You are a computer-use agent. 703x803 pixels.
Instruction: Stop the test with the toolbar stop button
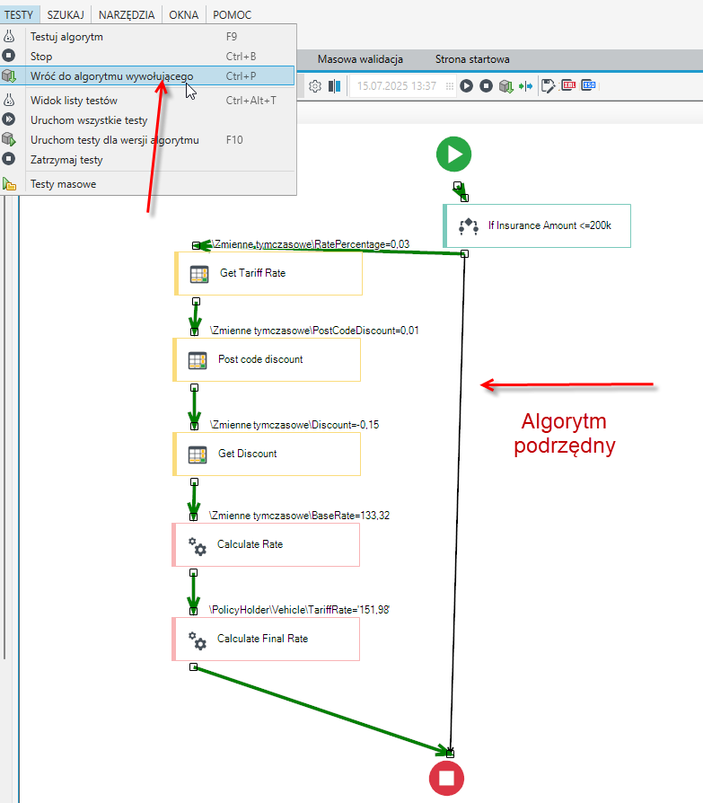click(x=486, y=86)
